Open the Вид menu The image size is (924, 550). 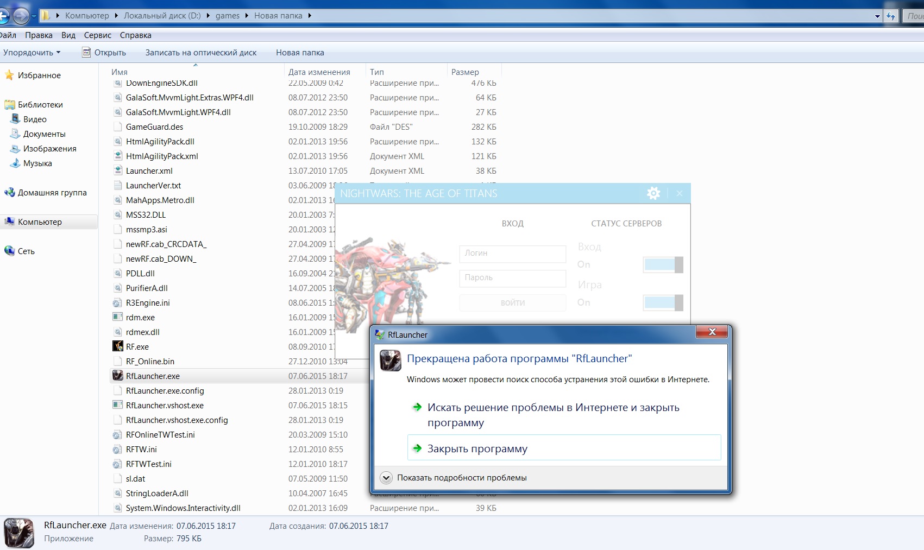pyautogui.click(x=68, y=35)
